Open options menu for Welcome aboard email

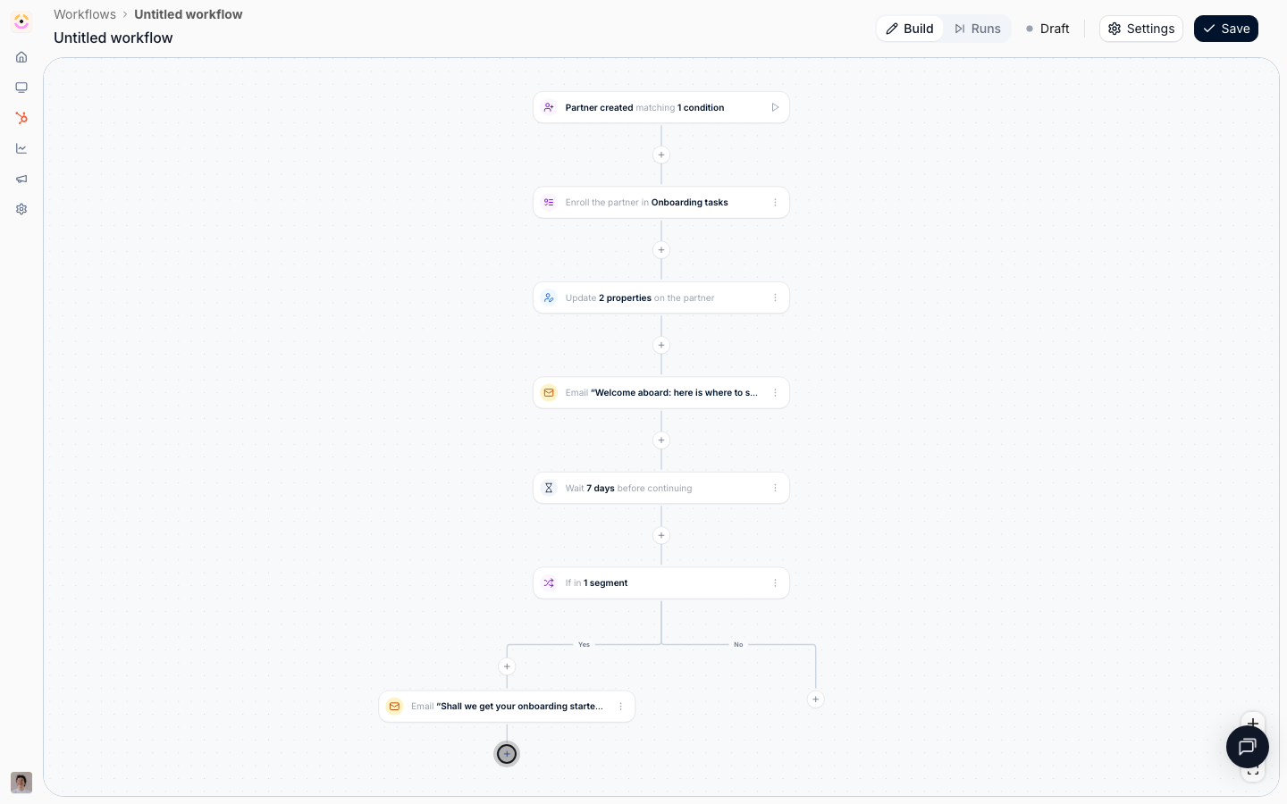click(x=775, y=393)
